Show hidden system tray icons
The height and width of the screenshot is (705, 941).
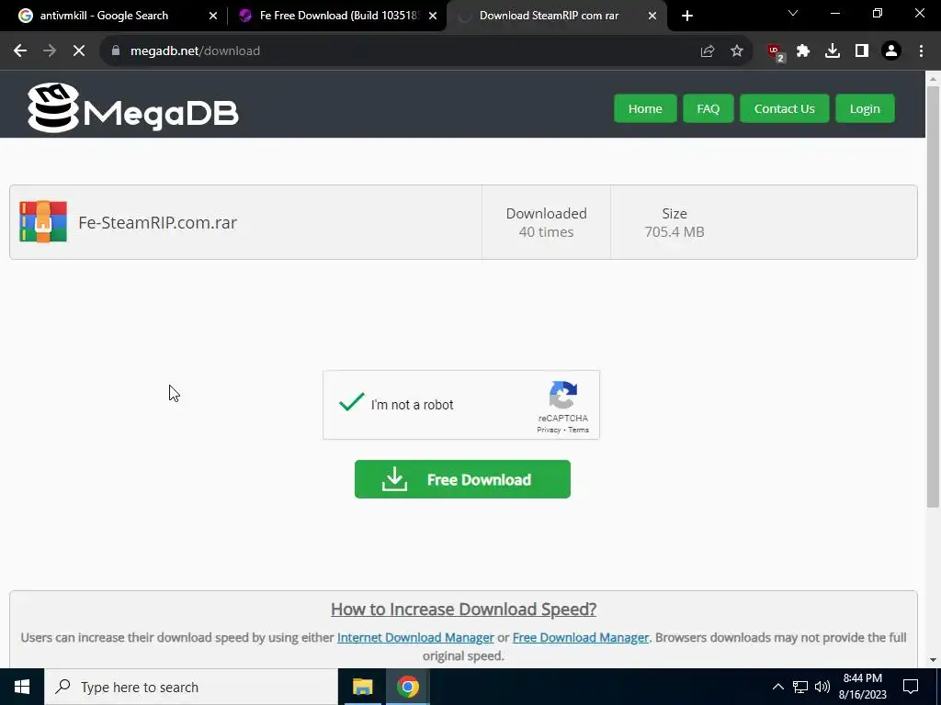[x=777, y=687]
